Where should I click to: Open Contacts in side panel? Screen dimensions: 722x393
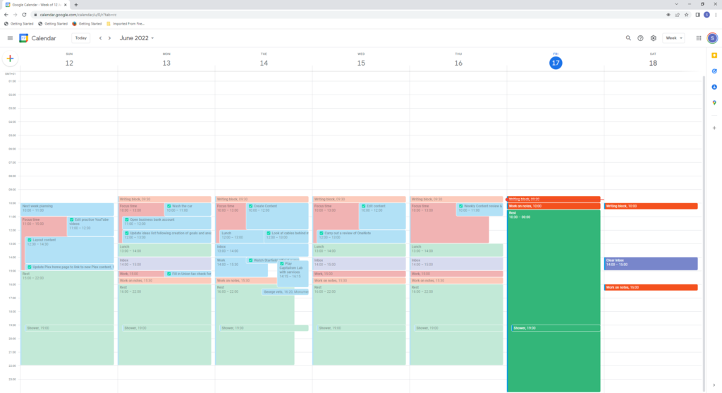(714, 87)
